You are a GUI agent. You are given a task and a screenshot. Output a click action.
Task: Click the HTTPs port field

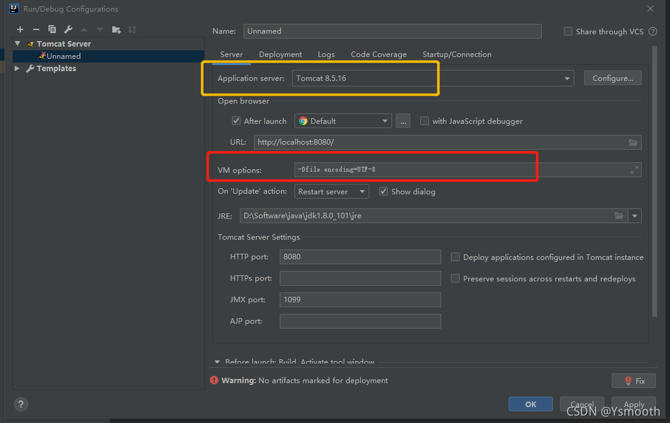point(360,278)
